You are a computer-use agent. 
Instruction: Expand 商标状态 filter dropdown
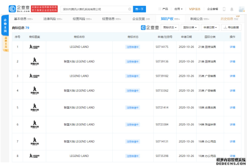click(170, 27)
